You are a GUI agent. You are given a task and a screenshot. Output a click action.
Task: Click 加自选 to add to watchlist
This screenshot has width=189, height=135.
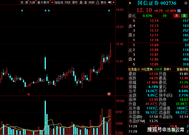[x=59, y=2]
